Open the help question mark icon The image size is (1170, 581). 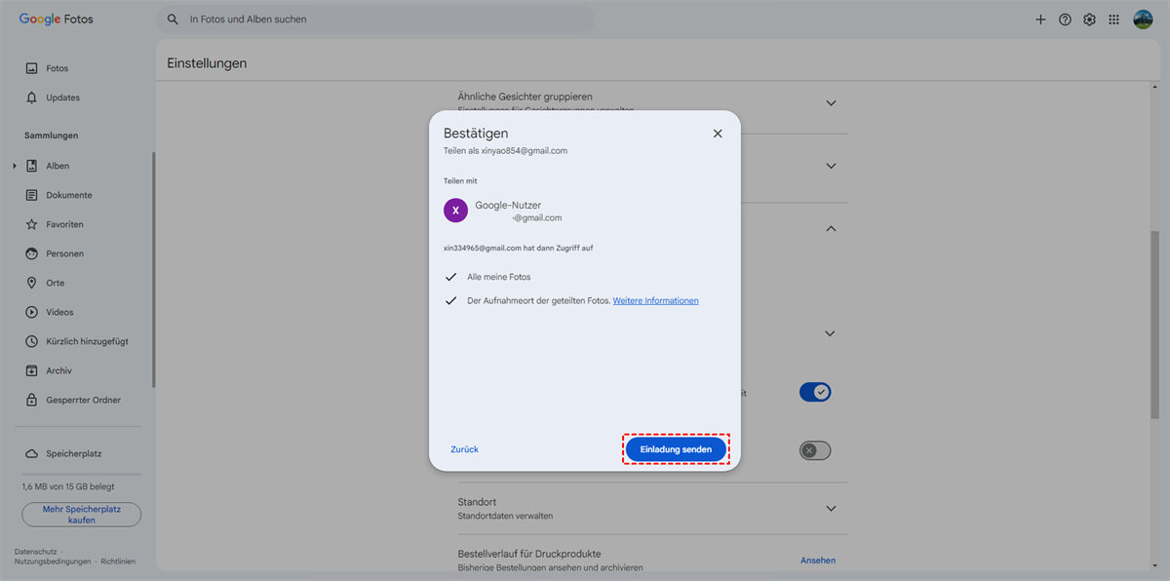[1065, 19]
